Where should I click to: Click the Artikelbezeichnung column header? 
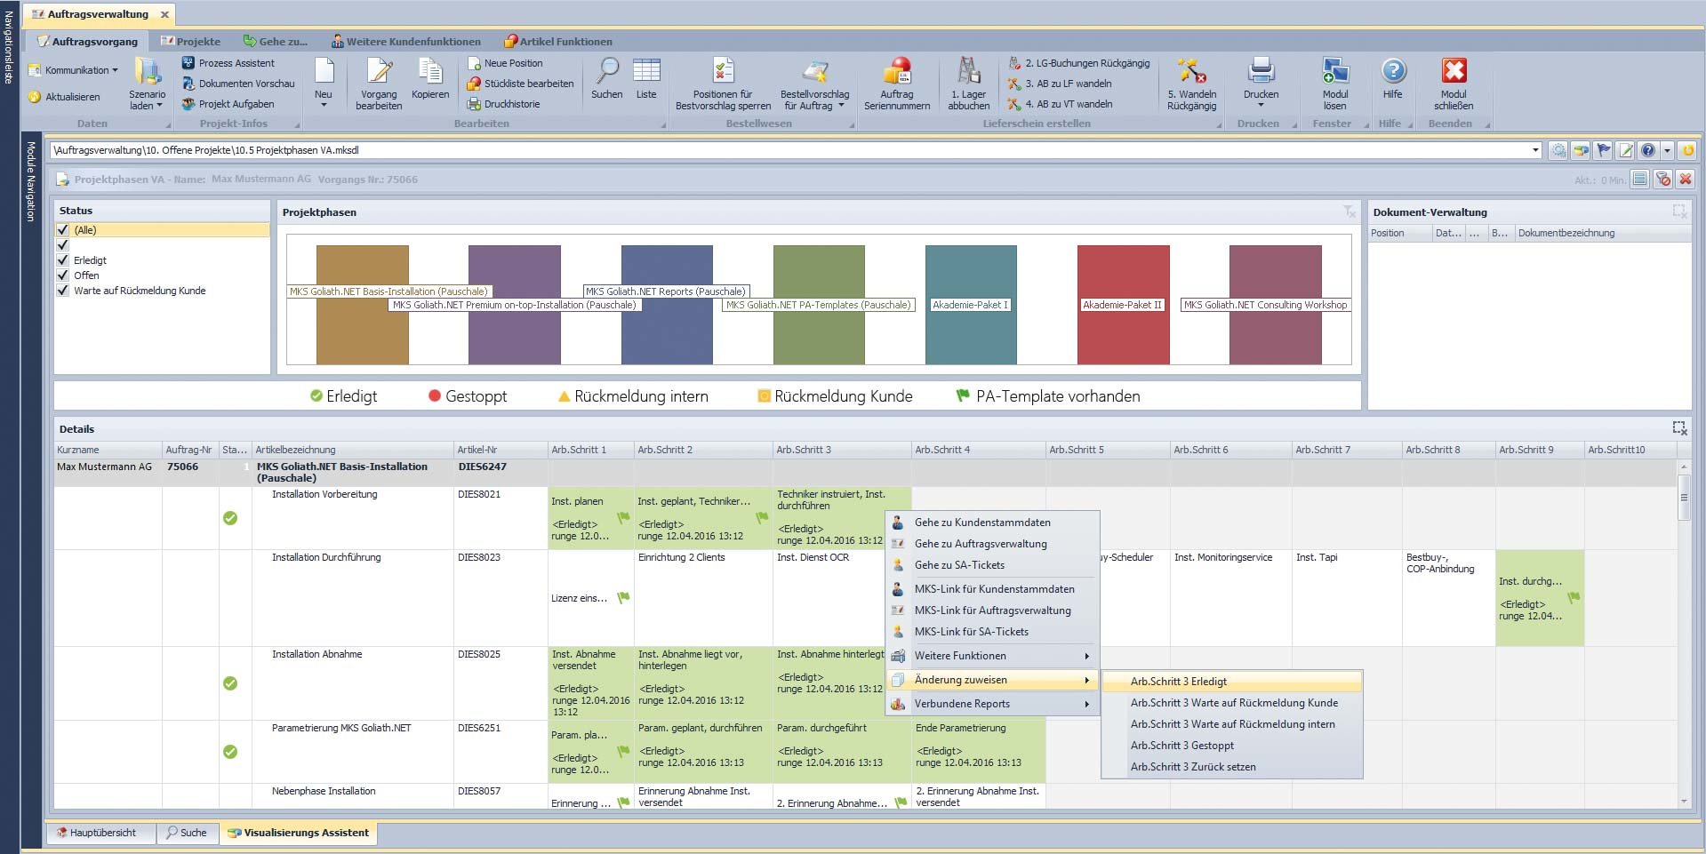coord(352,450)
